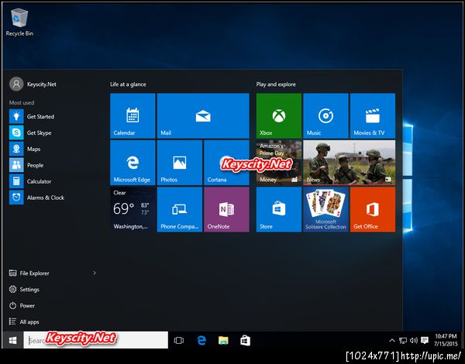Open the News live tile
This screenshot has height=364, width=465.
coord(349,163)
